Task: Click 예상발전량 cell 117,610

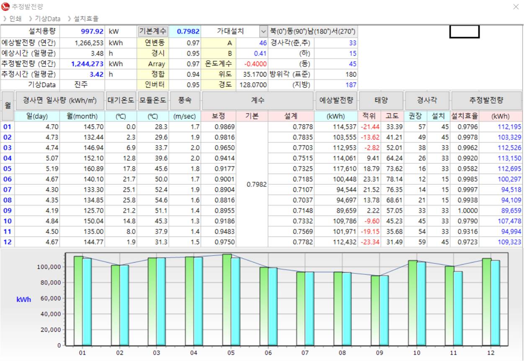Action: pyautogui.click(x=336, y=169)
